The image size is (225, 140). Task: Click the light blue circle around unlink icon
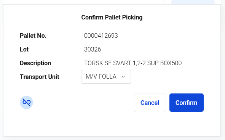26,102
